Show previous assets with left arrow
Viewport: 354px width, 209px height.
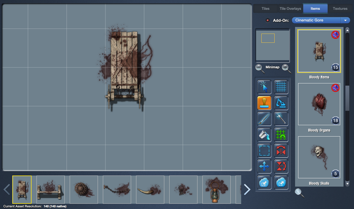[7, 189]
